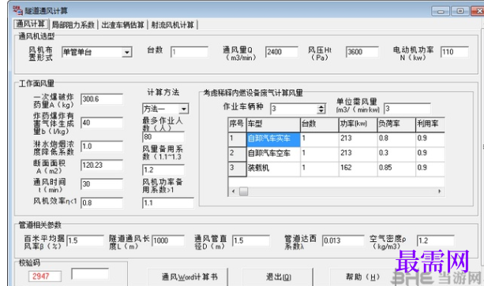This screenshot has height=286, width=484.
Task: Click 通风量Q field showing 2400
Action: (x=282, y=52)
